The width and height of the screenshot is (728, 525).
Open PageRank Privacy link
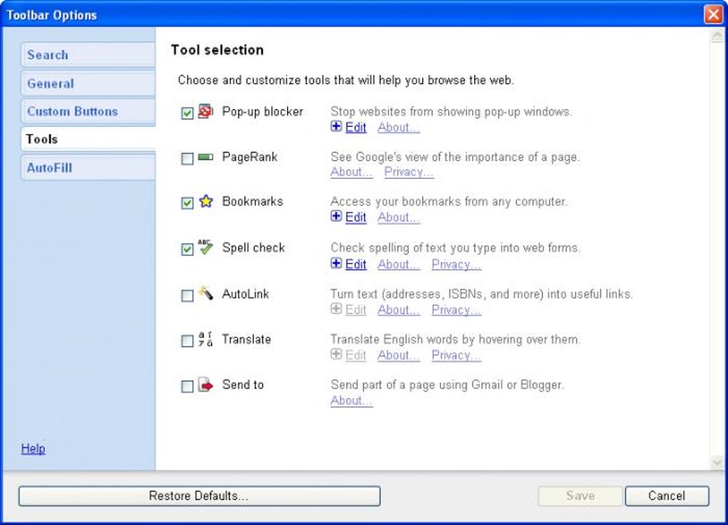(408, 172)
